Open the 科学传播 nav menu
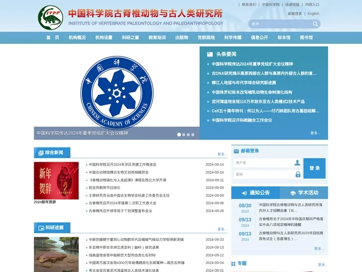 point(233,37)
